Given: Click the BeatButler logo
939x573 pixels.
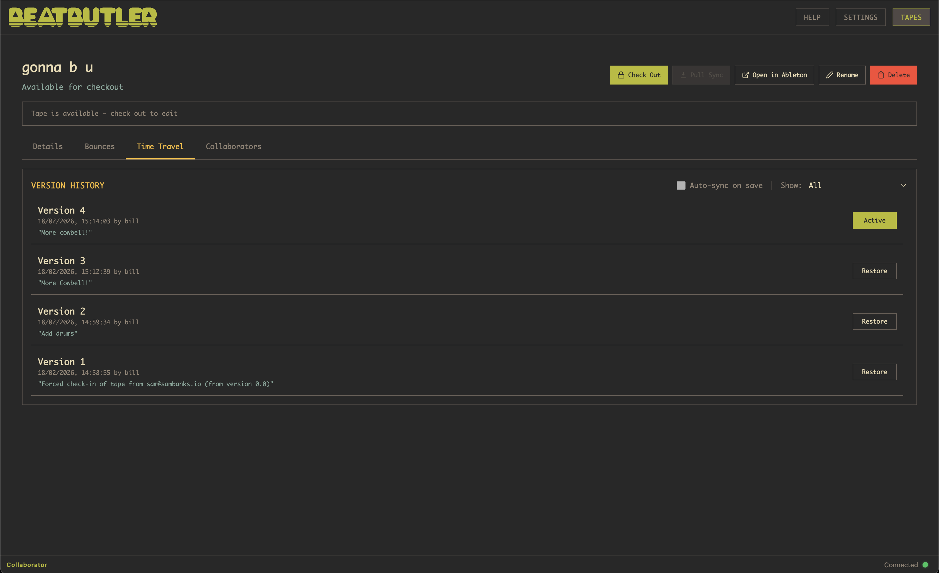Looking at the screenshot, I should pyautogui.click(x=83, y=17).
